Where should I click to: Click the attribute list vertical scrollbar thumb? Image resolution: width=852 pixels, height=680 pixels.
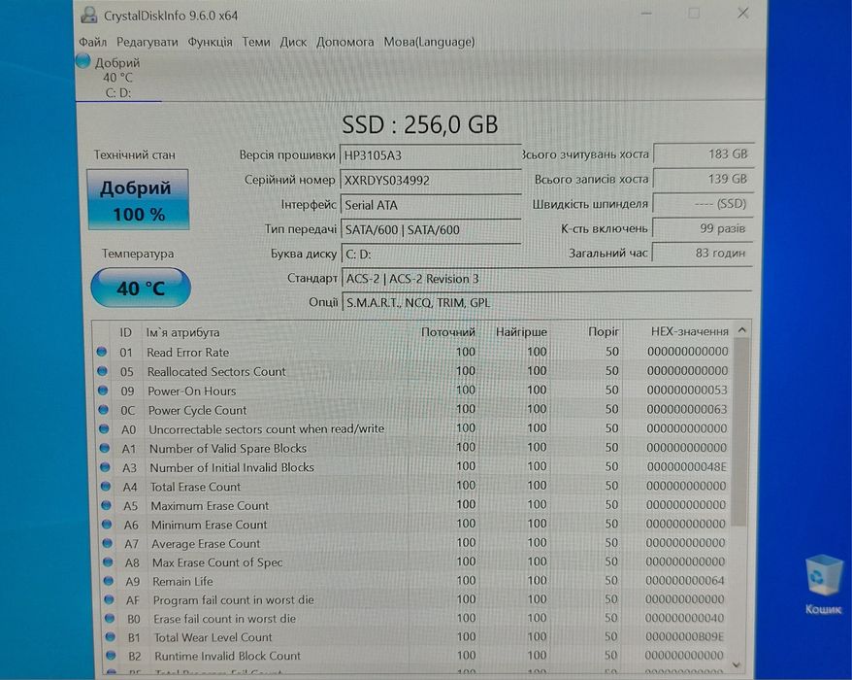click(739, 431)
